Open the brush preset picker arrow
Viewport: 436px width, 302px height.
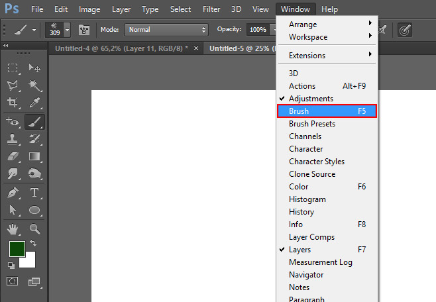(67, 30)
